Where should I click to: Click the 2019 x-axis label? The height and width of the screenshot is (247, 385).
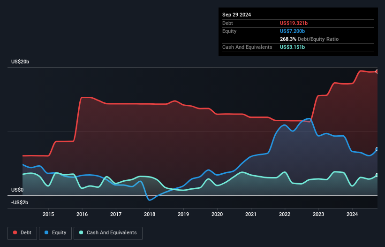tap(183, 214)
